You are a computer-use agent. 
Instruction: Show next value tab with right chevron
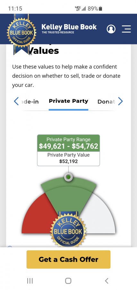click(x=120, y=101)
